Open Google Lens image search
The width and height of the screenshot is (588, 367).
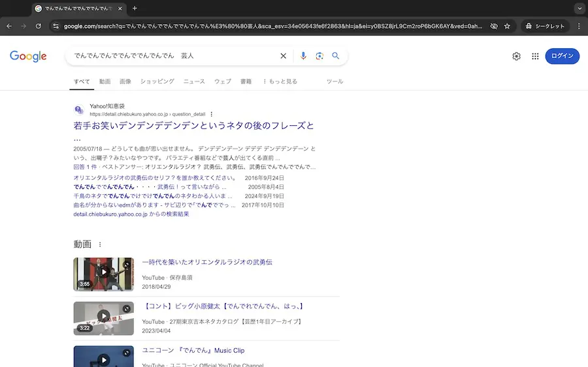point(319,56)
